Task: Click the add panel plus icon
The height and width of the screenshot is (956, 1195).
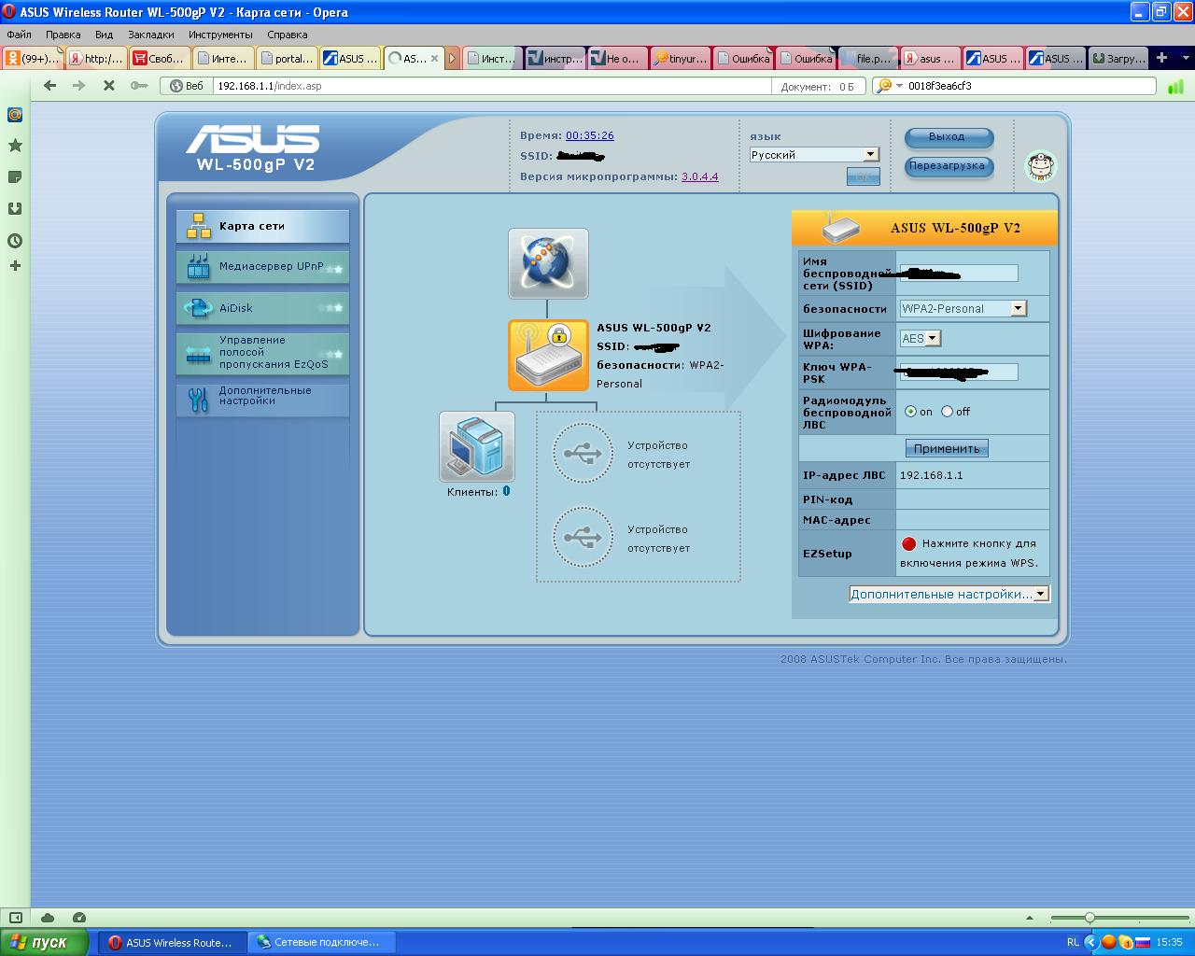Action: (15, 266)
